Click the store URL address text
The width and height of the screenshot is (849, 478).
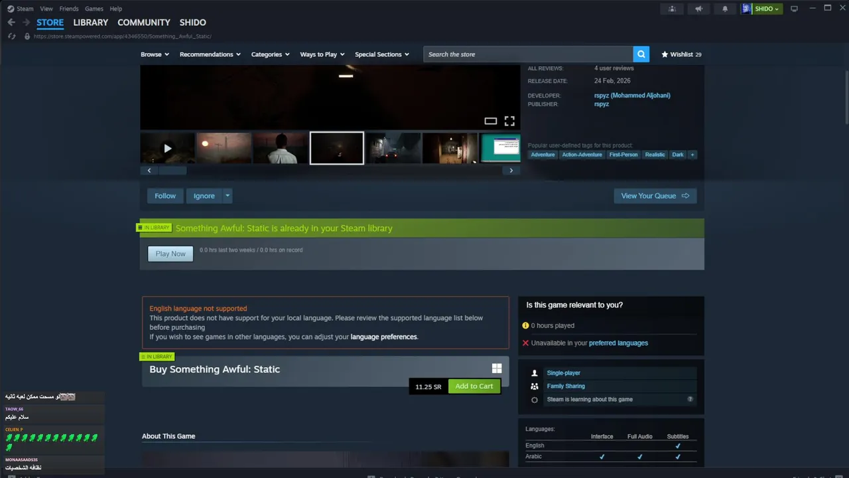(x=122, y=36)
